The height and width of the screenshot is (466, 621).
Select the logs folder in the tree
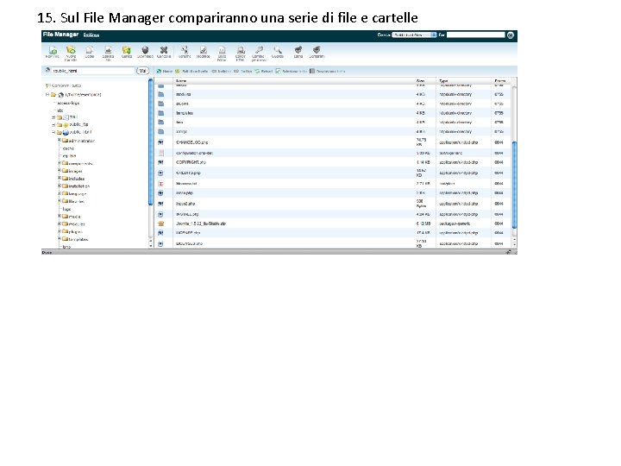(67, 209)
